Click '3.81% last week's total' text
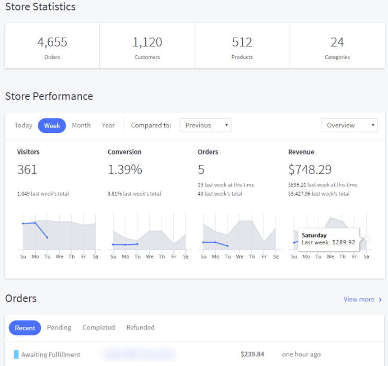Image resolution: width=388 pixels, height=366 pixels. (x=134, y=194)
